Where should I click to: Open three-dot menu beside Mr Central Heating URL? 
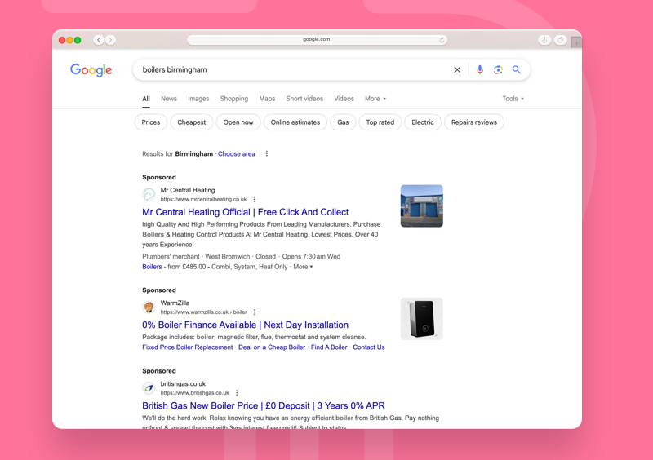(255, 199)
